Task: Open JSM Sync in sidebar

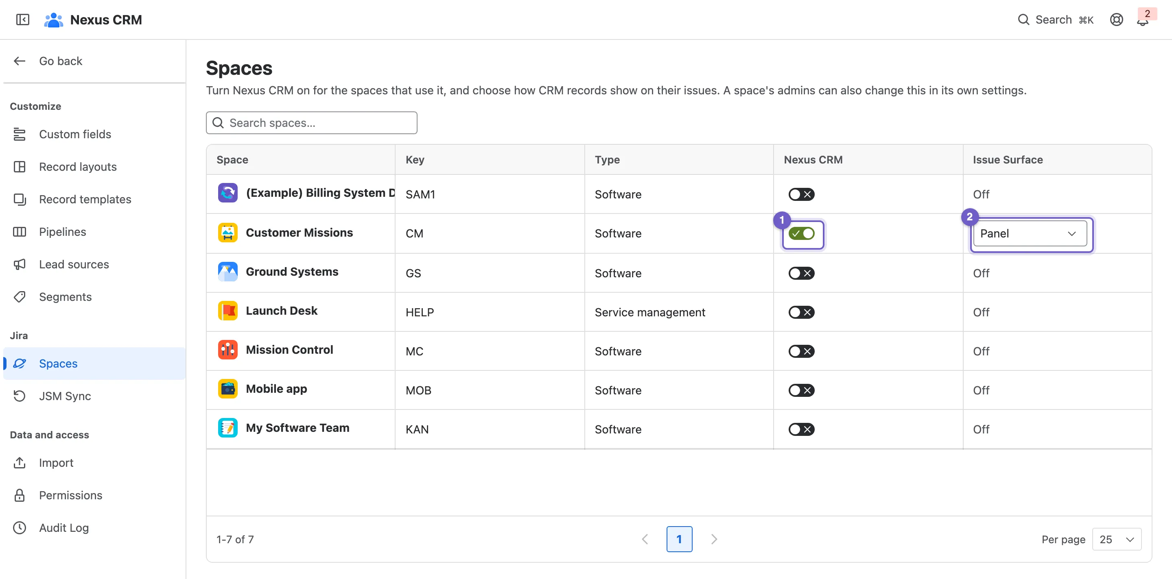Action: coord(94,396)
